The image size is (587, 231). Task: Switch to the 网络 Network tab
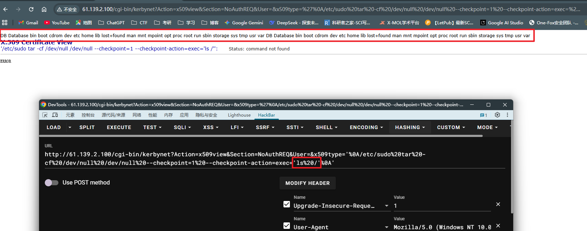137,115
